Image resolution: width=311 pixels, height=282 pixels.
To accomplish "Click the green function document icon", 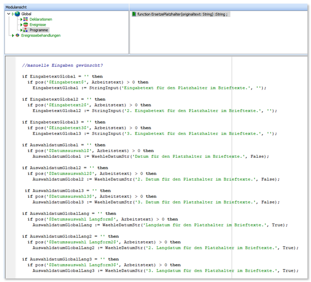I will coord(134,14).
